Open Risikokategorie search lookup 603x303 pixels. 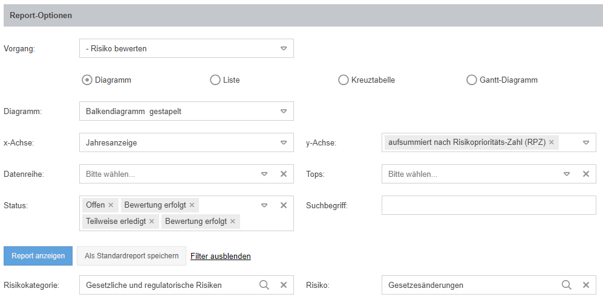264,285
